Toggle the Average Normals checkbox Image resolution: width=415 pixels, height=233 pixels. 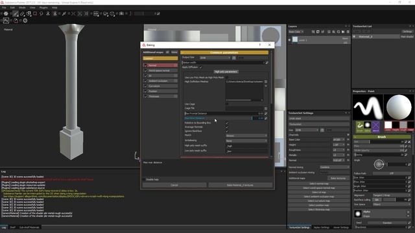pos(227,127)
